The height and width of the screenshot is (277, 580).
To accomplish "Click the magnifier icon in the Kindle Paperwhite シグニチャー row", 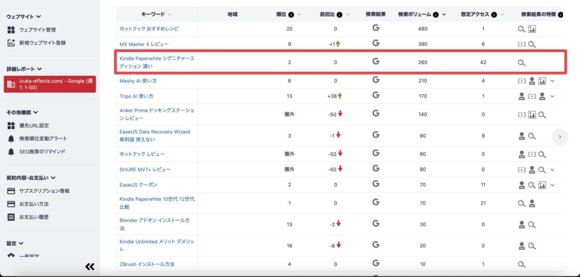I will tap(522, 63).
